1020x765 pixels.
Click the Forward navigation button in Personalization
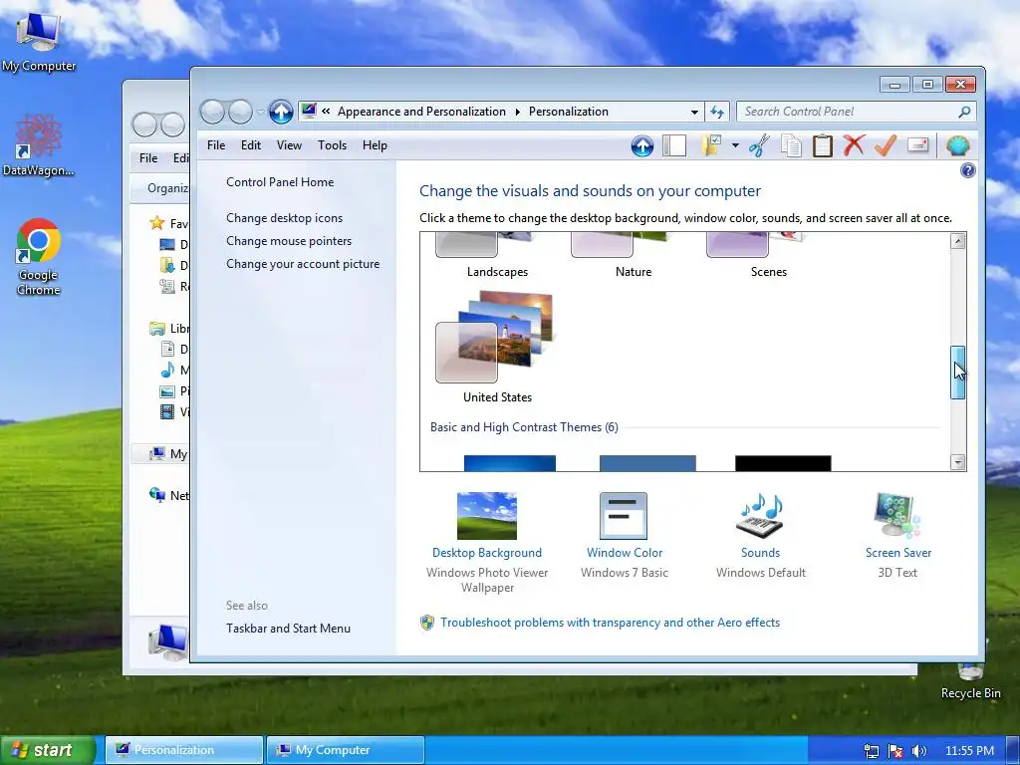[x=241, y=112]
